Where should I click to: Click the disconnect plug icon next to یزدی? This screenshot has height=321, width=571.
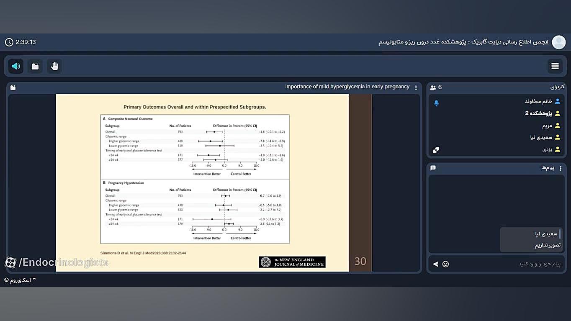(436, 150)
